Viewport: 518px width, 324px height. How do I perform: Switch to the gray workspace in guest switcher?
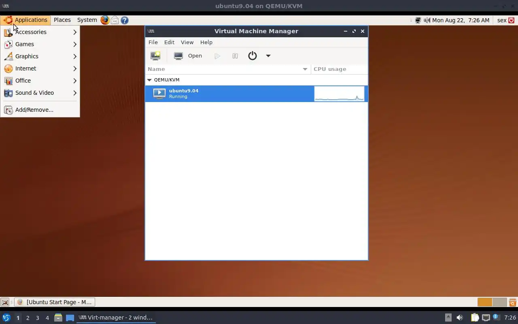pyautogui.click(x=499, y=302)
